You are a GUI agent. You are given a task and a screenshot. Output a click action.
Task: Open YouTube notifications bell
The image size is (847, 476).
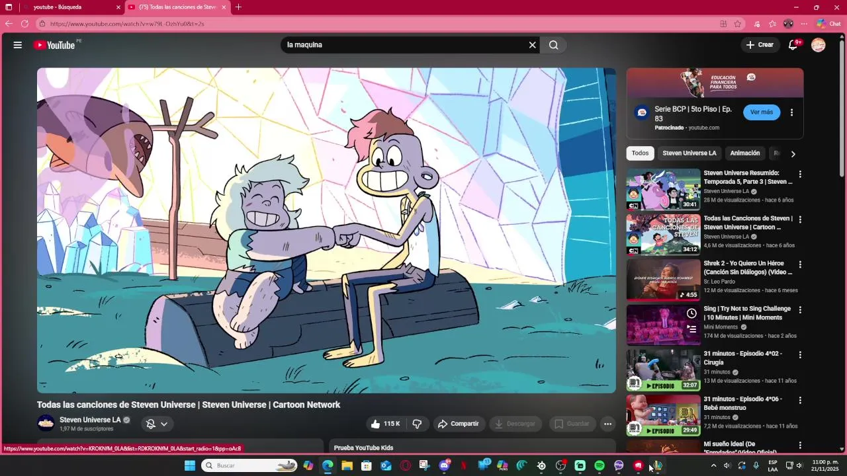tap(793, 45)
